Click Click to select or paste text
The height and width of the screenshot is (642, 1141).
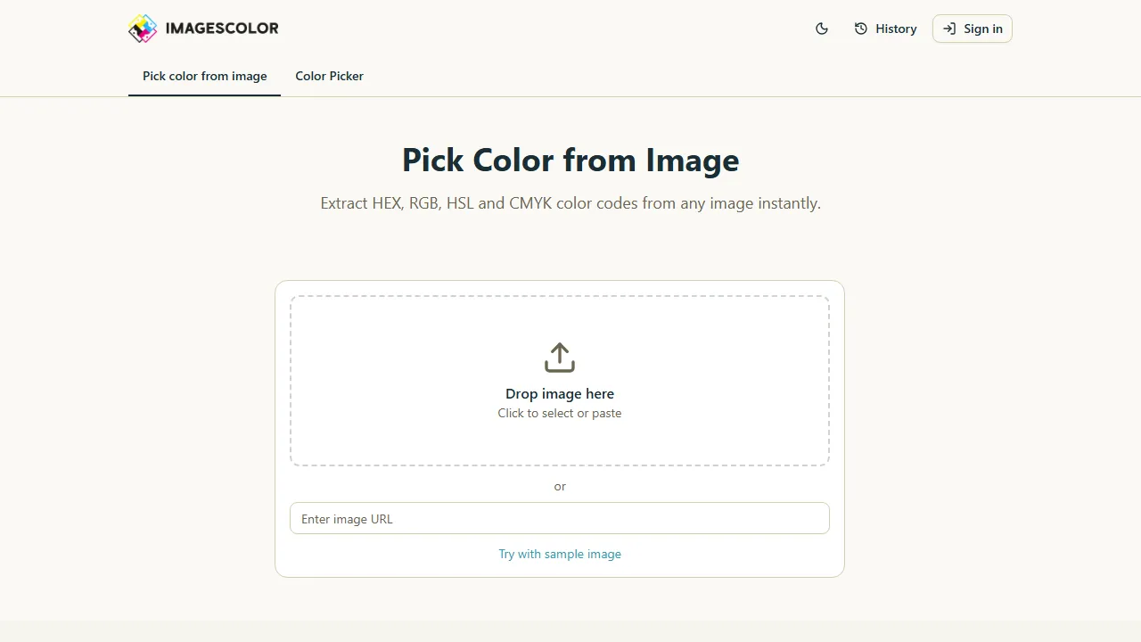pyautogui.click(x=559, y=413)
